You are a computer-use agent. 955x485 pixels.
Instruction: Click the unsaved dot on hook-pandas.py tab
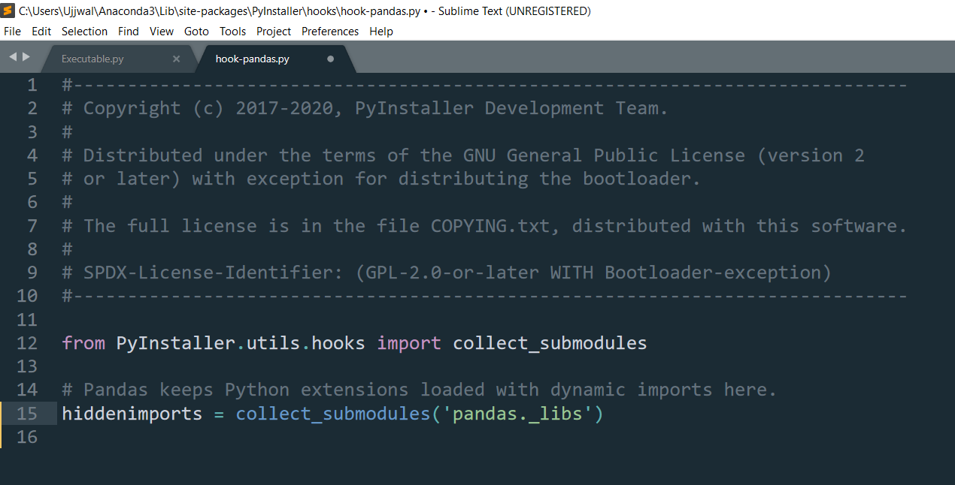click(x=331, y=59)
